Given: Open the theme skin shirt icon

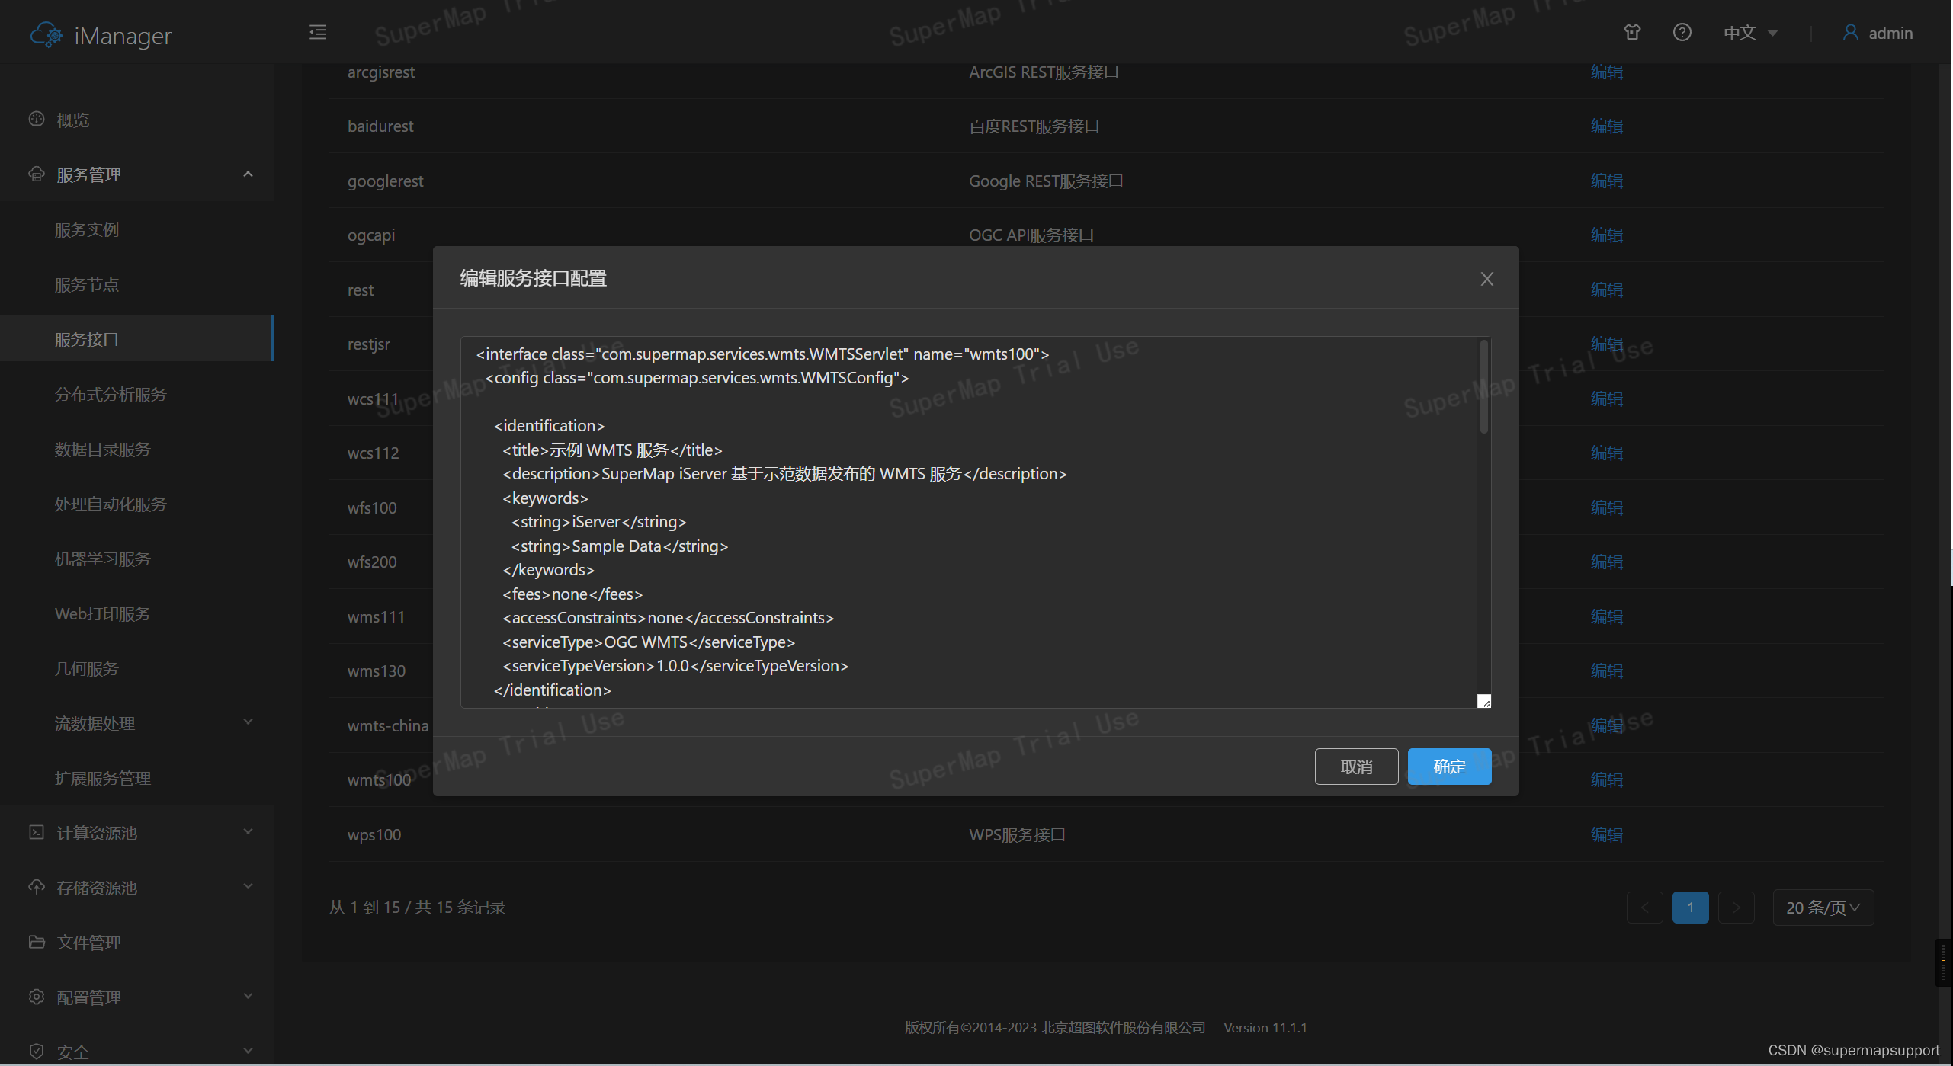Looking at the screenshot, I should [x=1632, y=32].
